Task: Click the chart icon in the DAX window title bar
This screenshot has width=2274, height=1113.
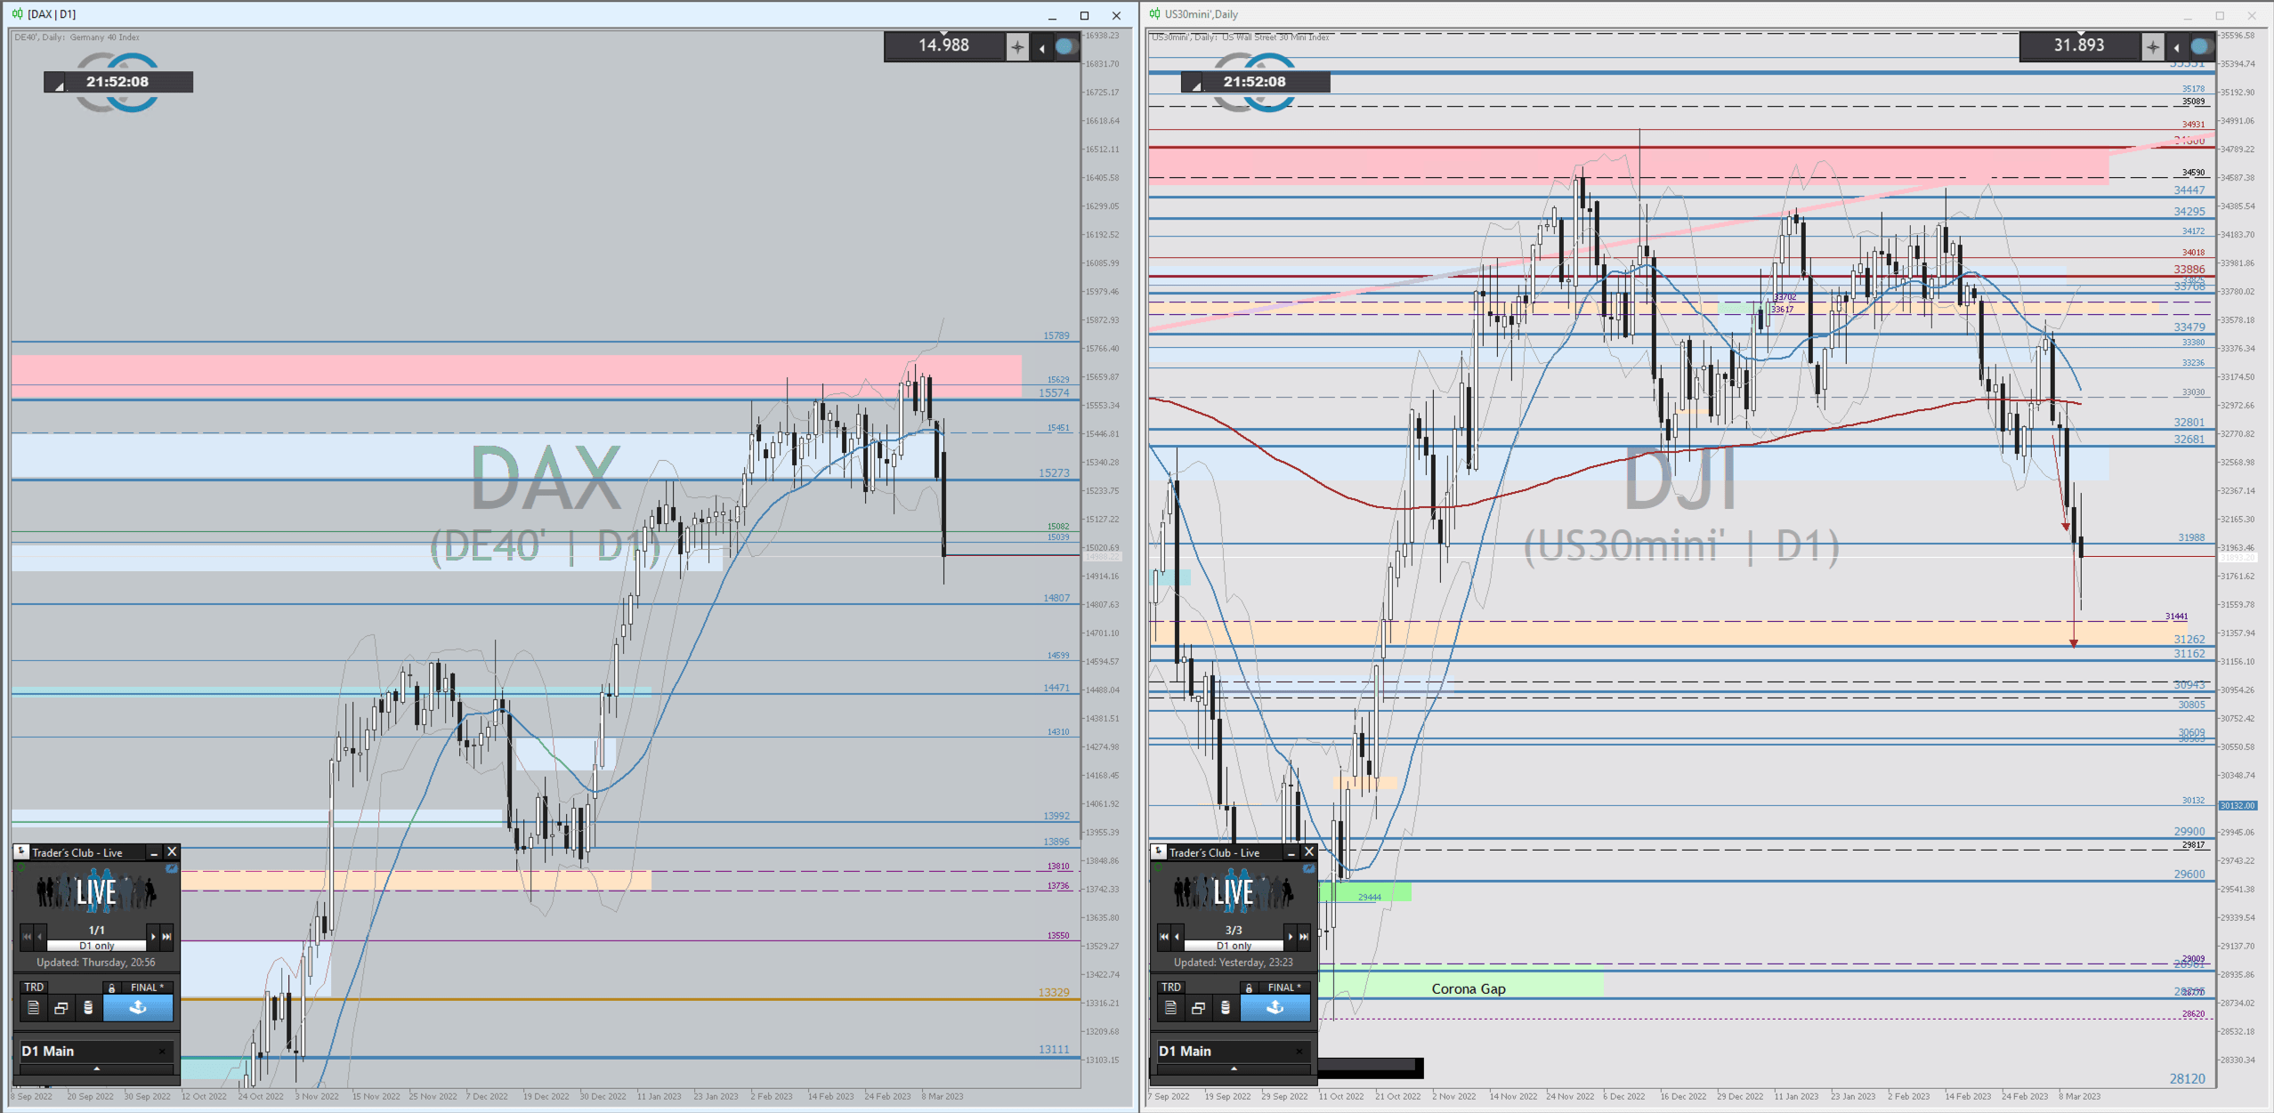Action: click(x=17, y=13)
